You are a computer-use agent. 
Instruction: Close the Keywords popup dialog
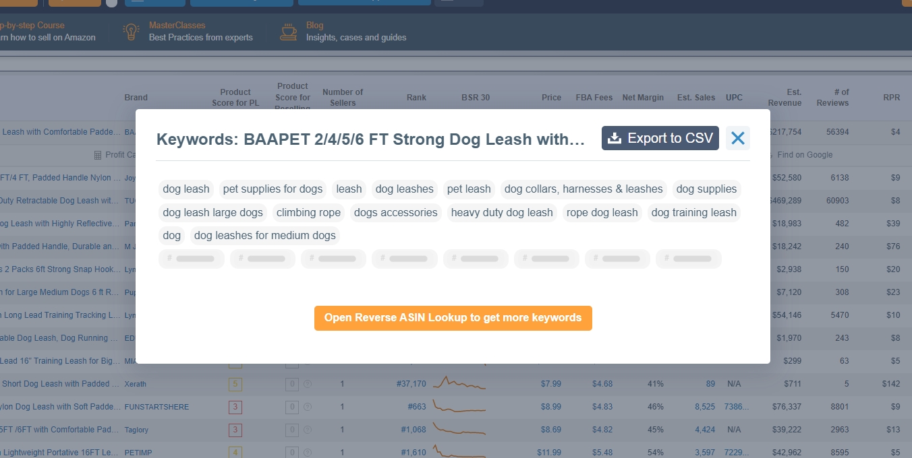[x=737, y=138]
